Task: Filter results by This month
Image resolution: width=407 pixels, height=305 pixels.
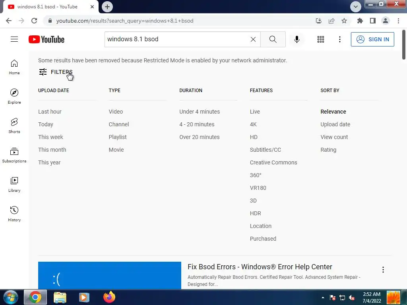Action: (52, 150)
